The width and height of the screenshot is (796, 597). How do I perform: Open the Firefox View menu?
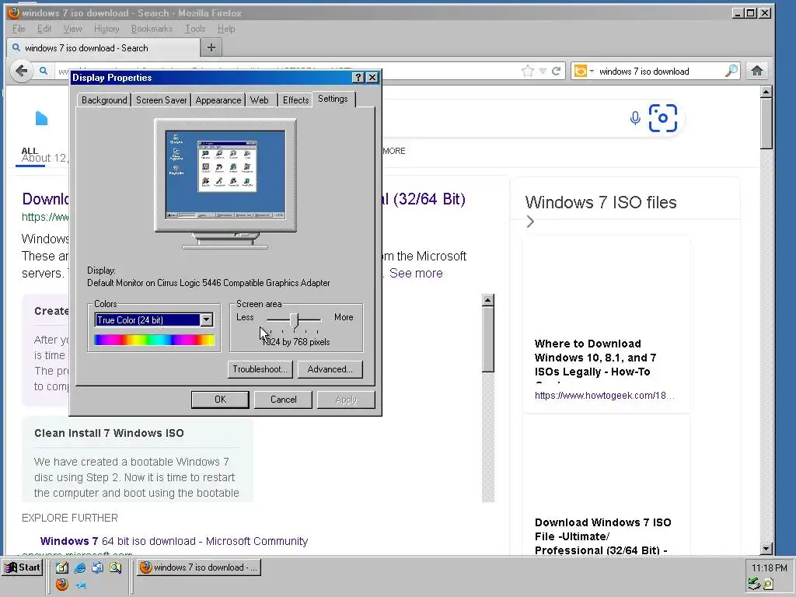click(72, 29)
